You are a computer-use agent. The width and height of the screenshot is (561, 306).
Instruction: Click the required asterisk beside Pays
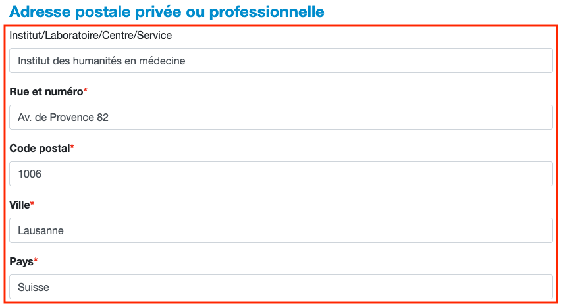tap(36, 260)
